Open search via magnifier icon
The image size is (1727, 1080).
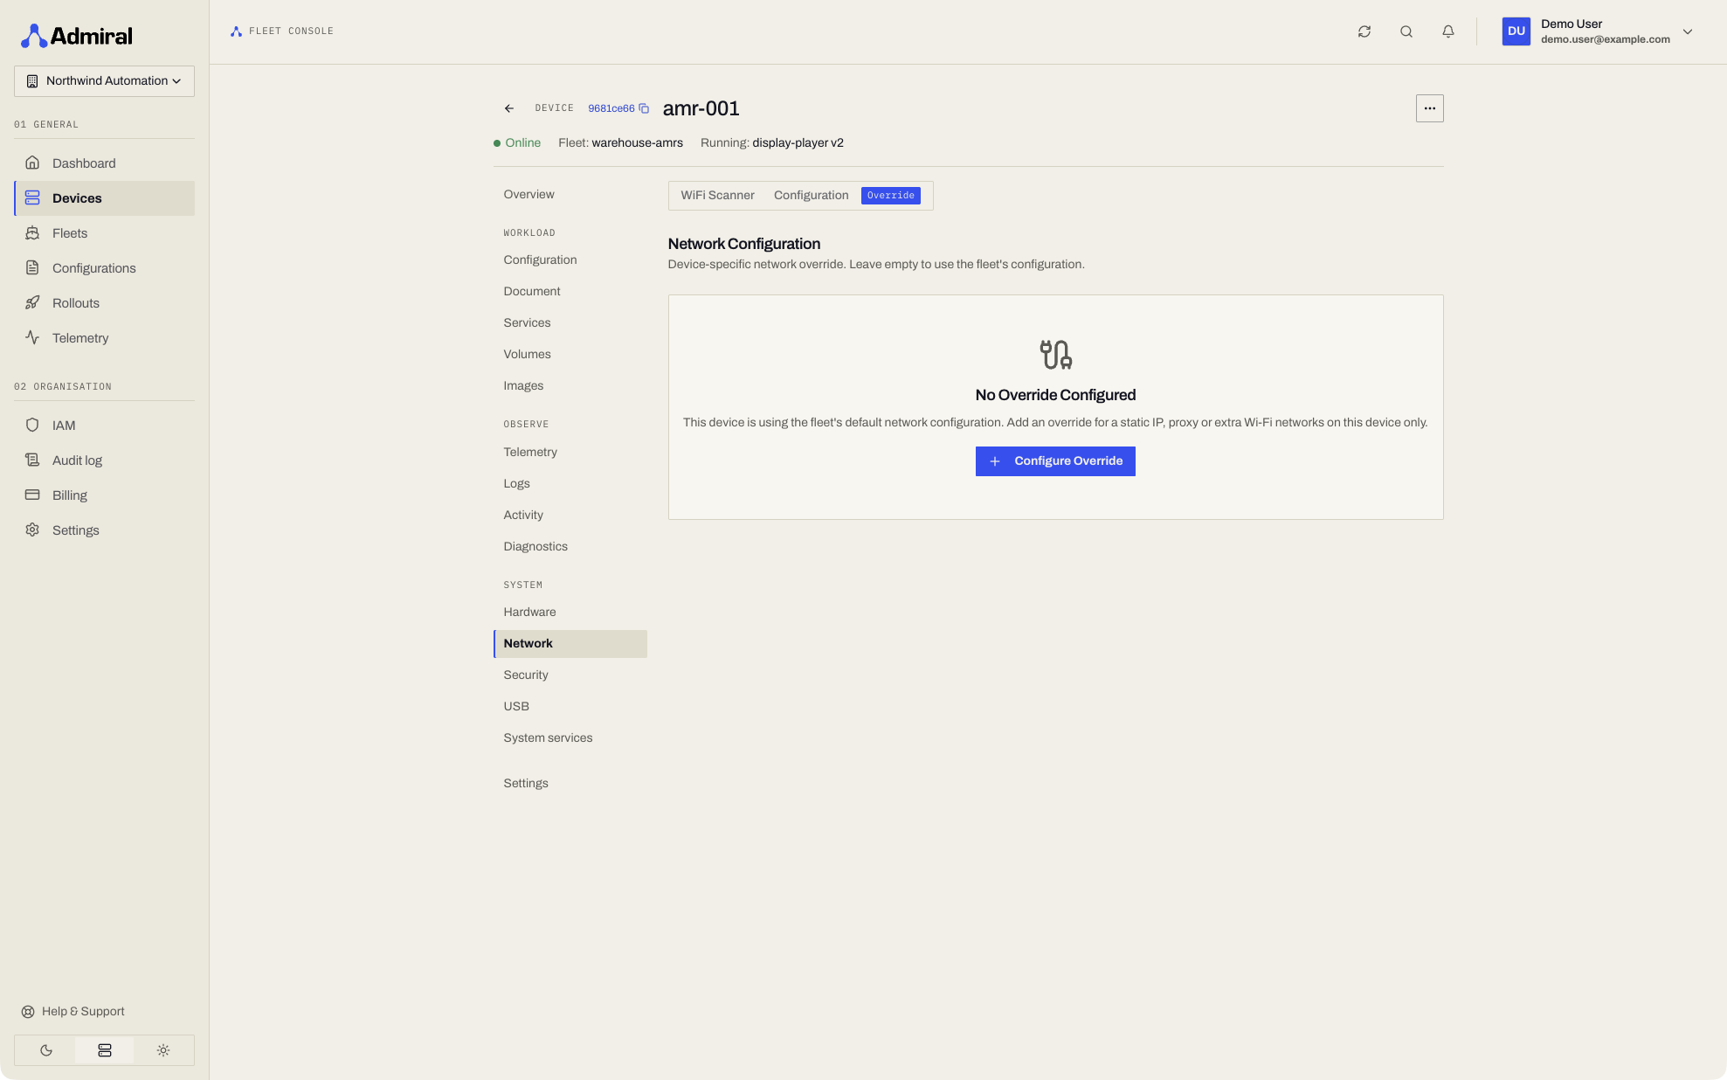pos(1406,31)
